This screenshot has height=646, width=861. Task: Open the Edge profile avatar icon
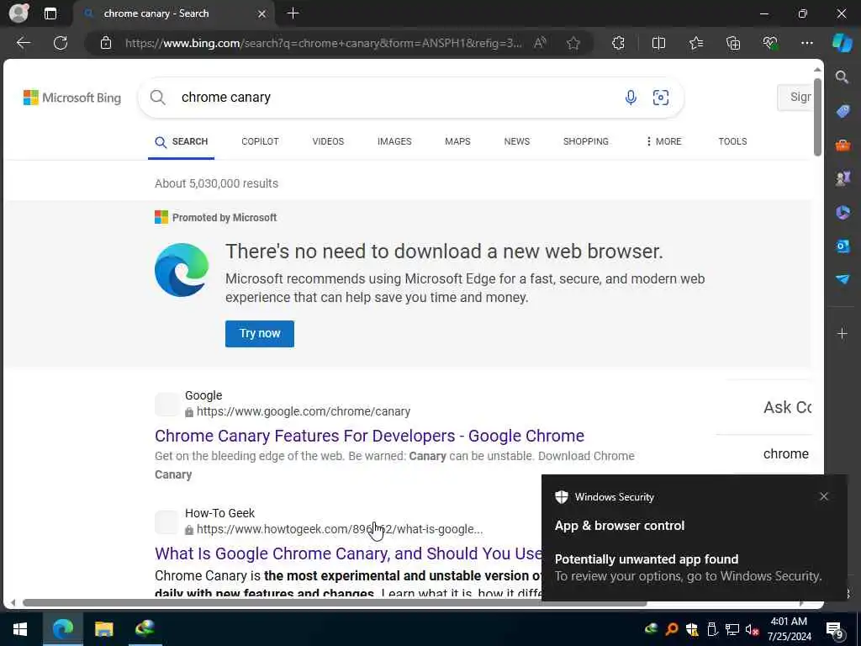click(x=18, y=13)
